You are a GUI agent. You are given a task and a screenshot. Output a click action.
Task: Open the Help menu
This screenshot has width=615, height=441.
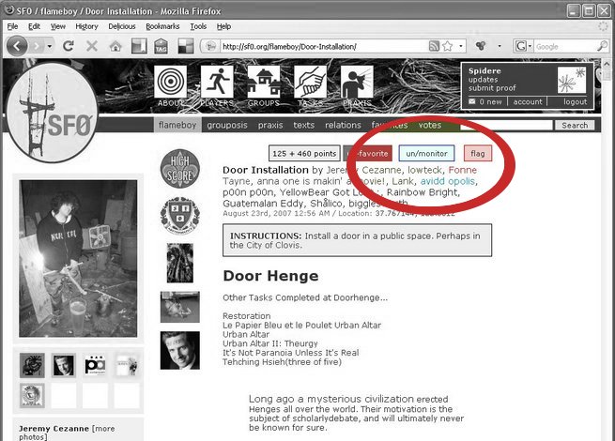(x=224, y=26)
